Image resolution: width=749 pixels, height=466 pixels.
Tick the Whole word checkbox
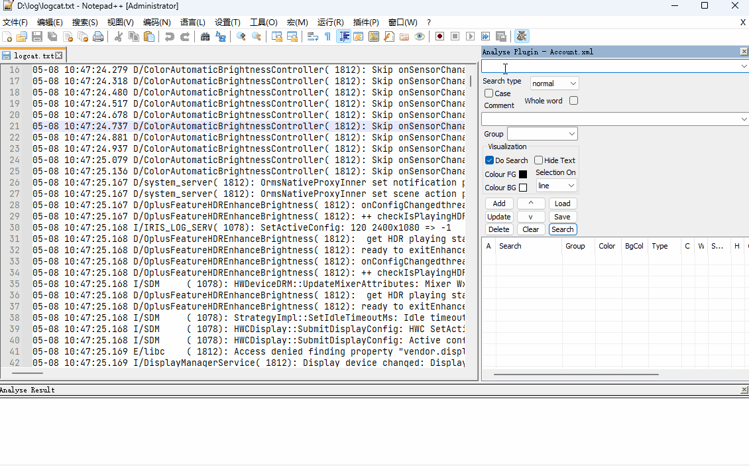(574, 100)
